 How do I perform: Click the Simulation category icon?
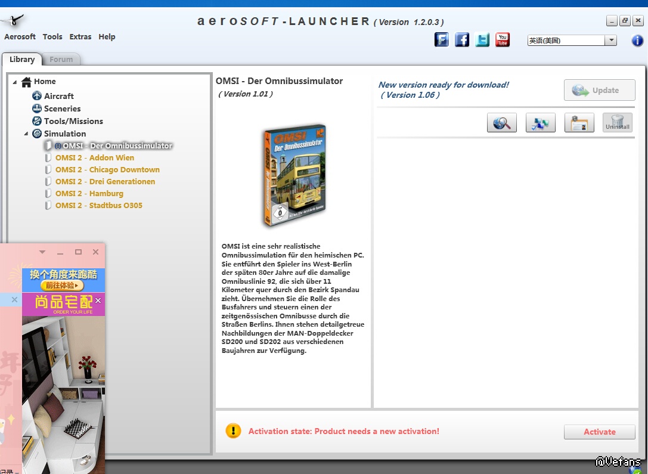[x=37, y=134]
